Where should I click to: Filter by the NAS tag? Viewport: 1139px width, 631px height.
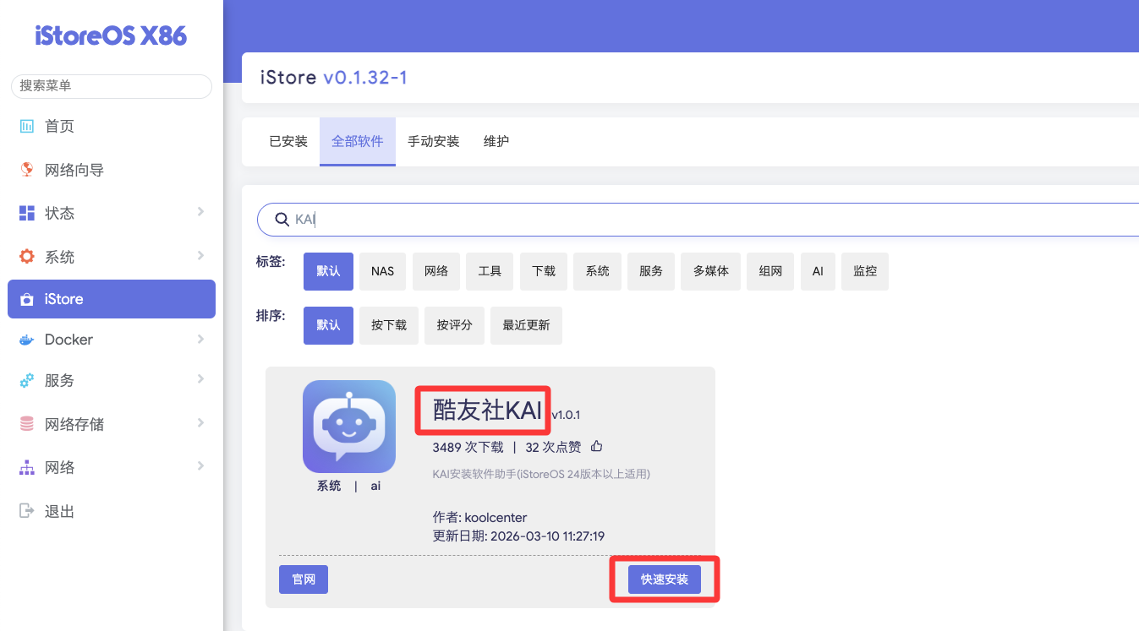(x=382, y=271)
